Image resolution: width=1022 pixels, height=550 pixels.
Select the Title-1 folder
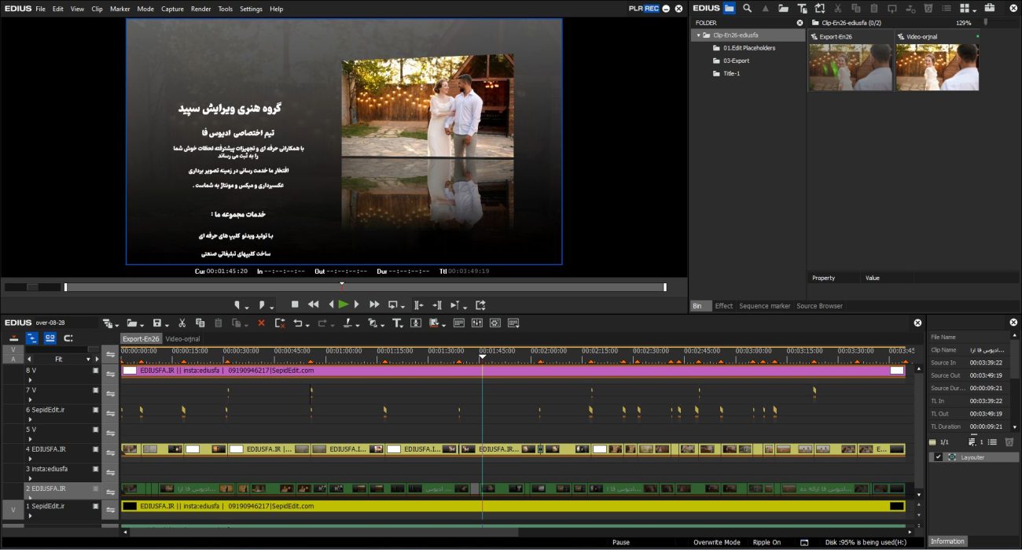pos(732,73)
